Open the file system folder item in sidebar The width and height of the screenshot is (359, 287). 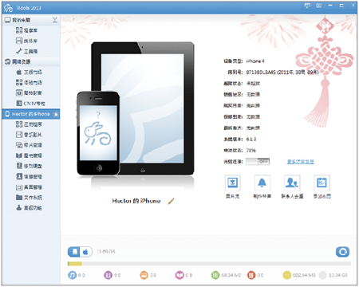(29, 198)
